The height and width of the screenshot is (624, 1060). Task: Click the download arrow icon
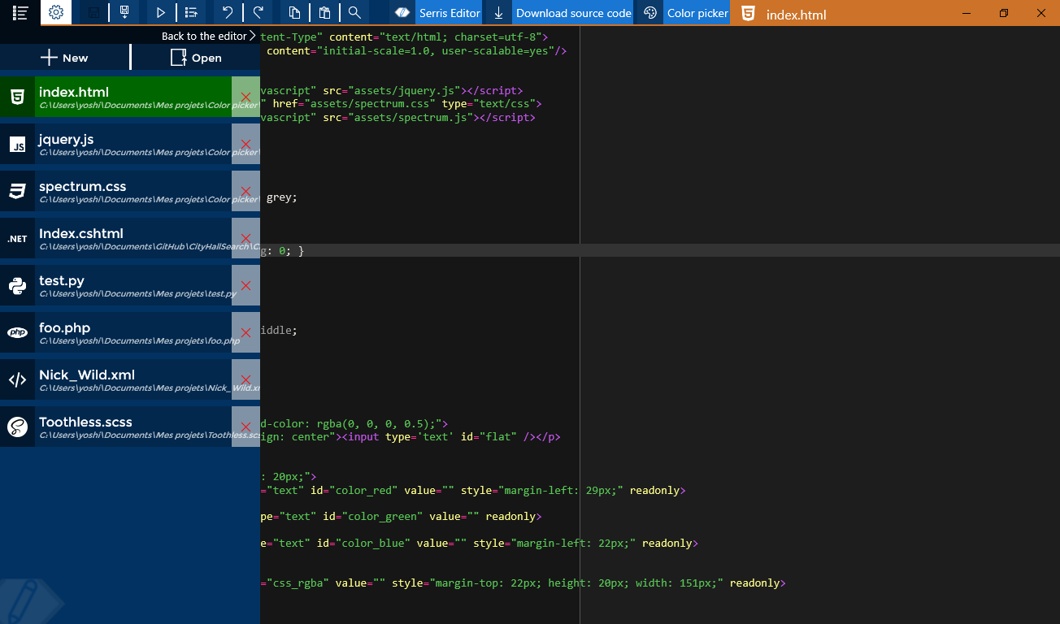tap(497, 12)
